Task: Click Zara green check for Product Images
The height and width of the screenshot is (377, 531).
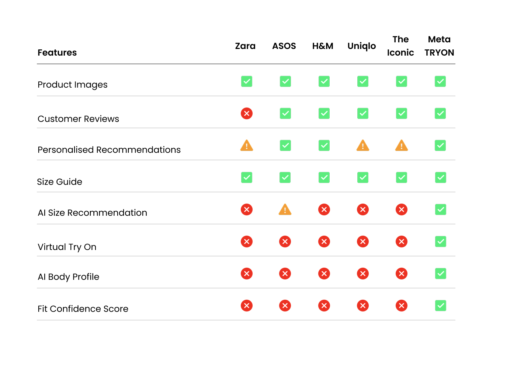Action: (247, 81)
